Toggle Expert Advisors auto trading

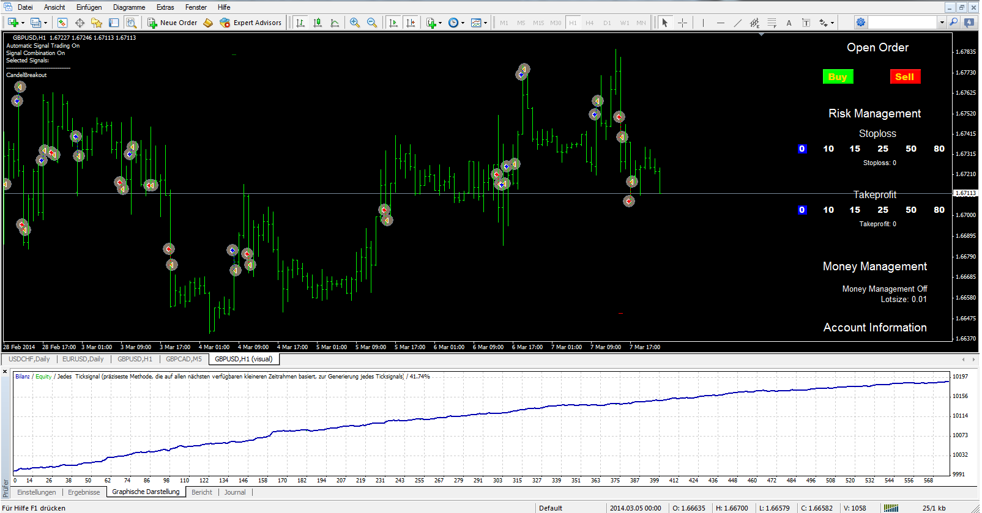tap(251, 23)
